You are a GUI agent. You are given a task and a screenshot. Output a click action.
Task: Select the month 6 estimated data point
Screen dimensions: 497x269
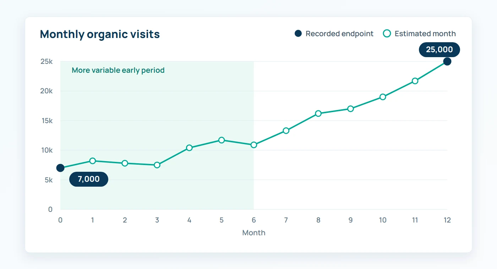tap(254, 145)
